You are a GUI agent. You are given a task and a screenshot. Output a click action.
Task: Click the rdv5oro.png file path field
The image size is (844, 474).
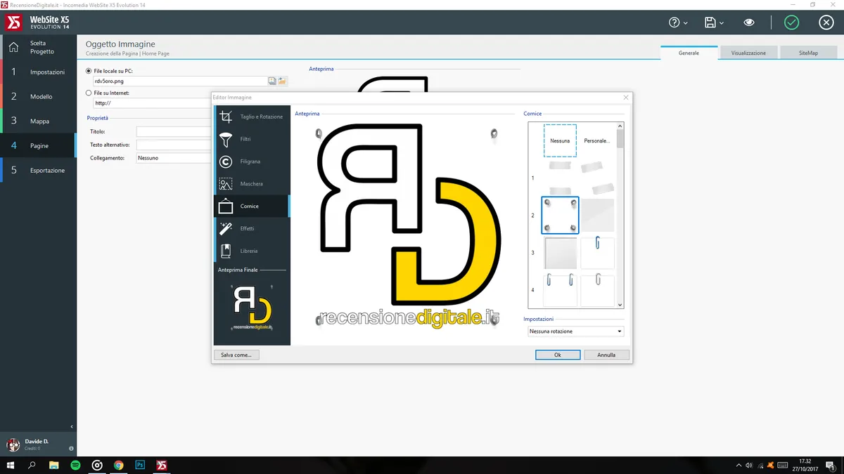tap(179, 81)
